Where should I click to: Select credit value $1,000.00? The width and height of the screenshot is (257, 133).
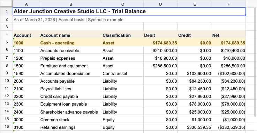click(x=195, y=119)
